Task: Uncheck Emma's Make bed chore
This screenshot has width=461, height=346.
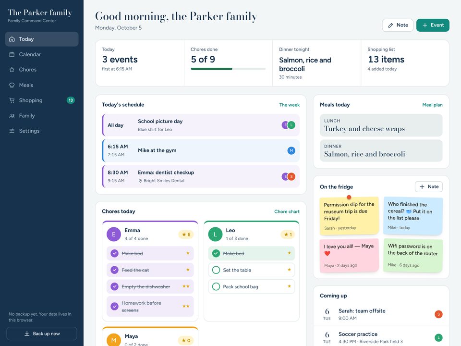Action: [x=115, y=253]
